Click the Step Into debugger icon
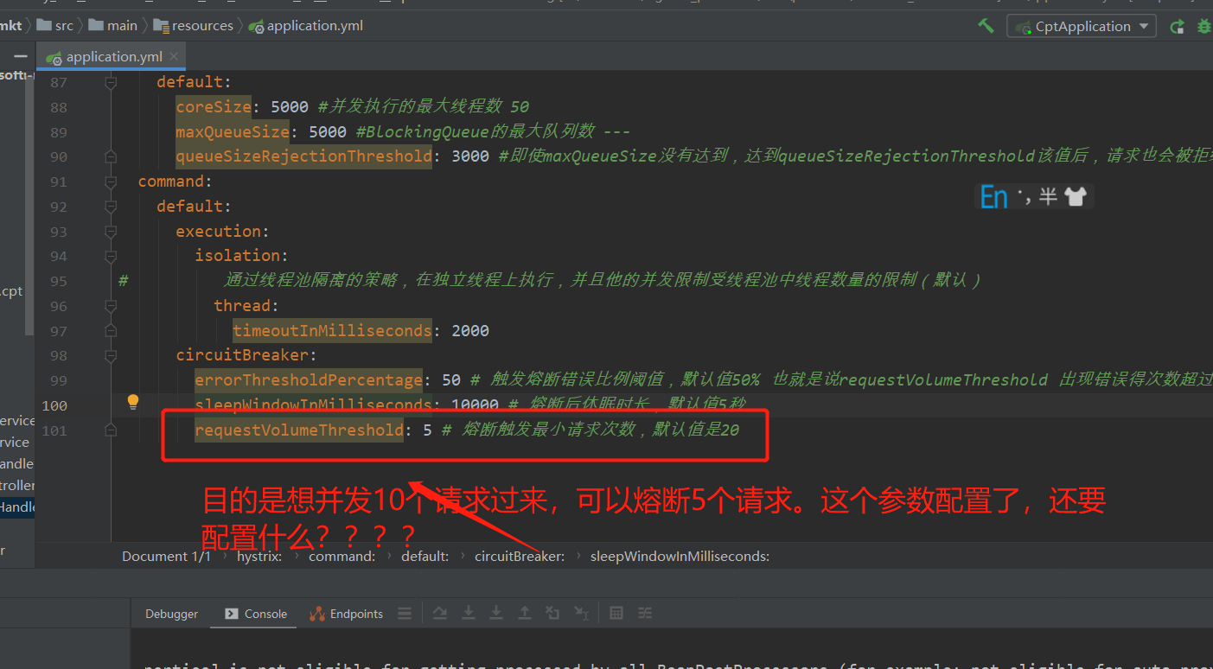The height and width of the screenshot is (669, 1213). [469, 613]
